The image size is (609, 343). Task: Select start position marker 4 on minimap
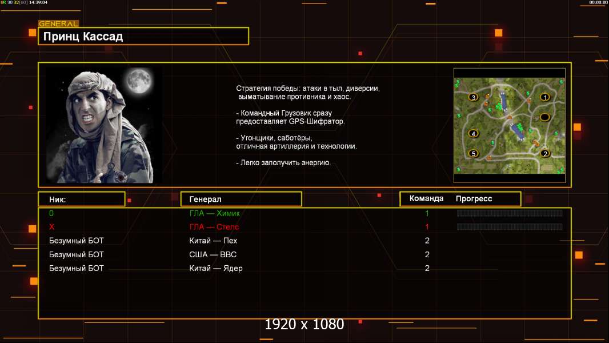473,134
